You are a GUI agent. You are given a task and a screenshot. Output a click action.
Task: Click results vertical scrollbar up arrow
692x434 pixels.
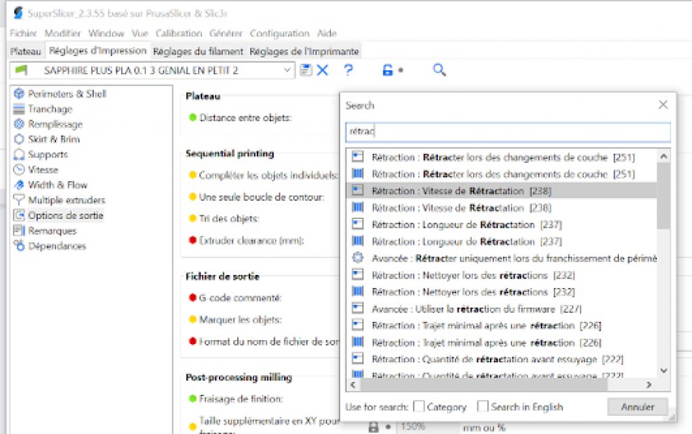(664, 156)
